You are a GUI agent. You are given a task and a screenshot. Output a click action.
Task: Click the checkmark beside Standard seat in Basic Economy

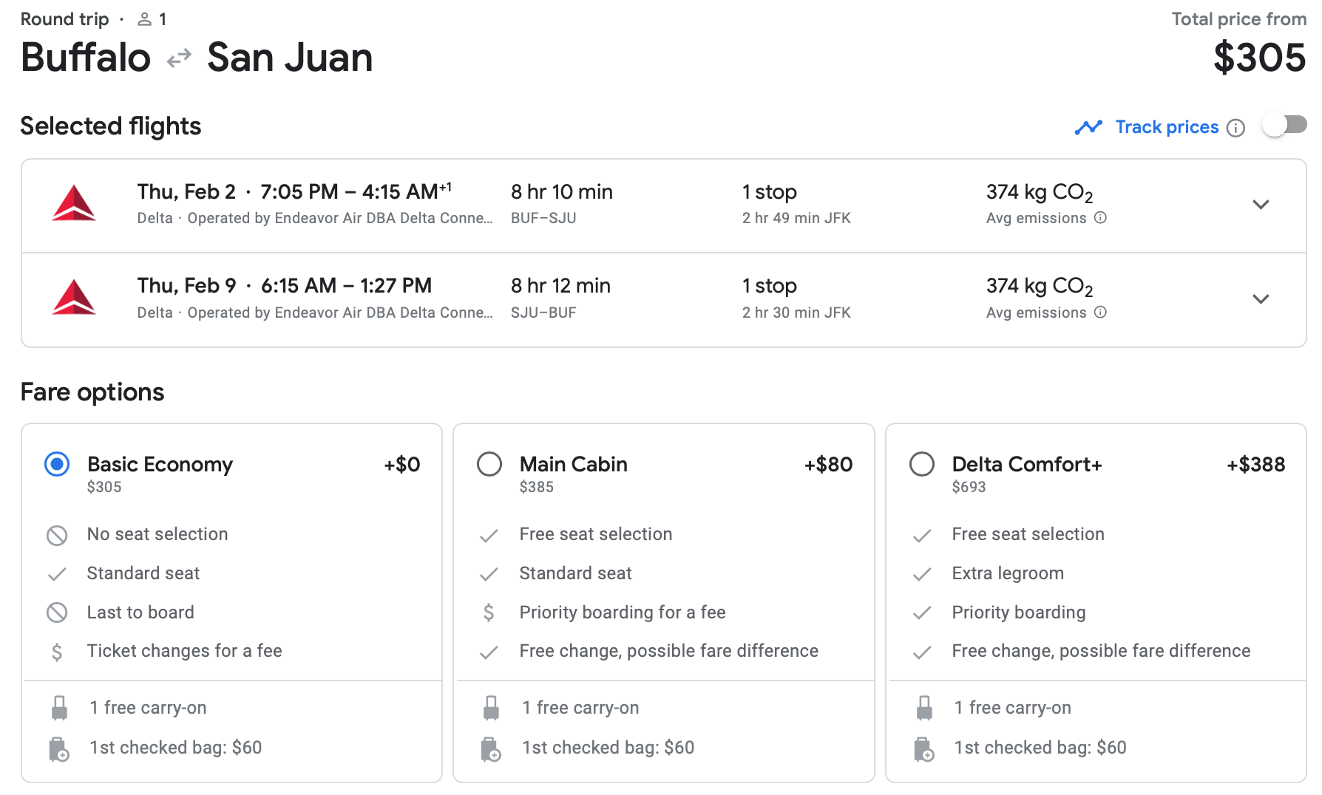click(x=57, y=574)
